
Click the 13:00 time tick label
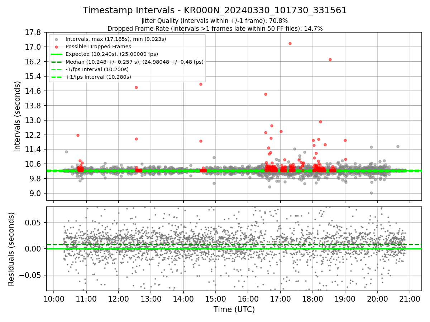coord(151,299)
